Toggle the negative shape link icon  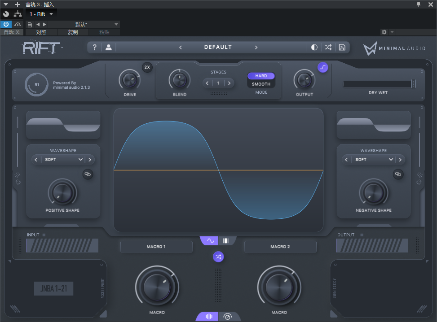pos(398,174)
